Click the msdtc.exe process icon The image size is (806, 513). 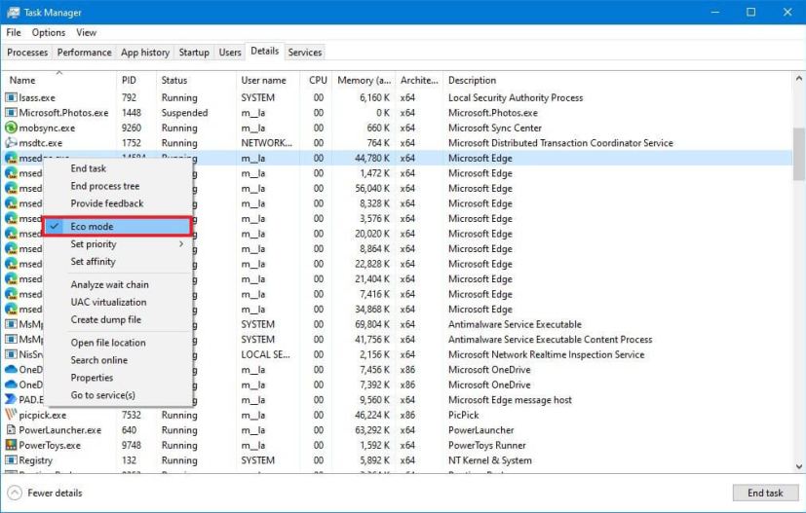pyautogui.click(x=11, y=143)
